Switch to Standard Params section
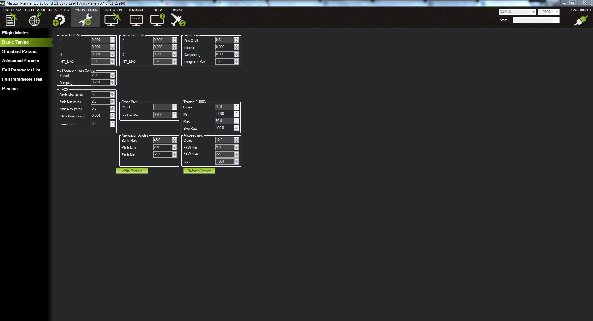The height and width of the screenshot is (321, 593). [20, 51]
